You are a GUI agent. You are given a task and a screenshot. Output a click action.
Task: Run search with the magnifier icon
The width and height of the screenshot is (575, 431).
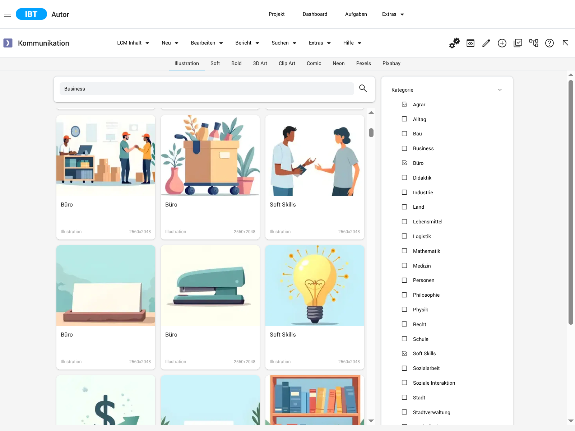click(363, 88)
